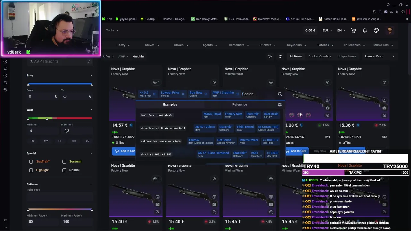
Task: Switch to the Unique Items tab
Action: click(347, 56)
